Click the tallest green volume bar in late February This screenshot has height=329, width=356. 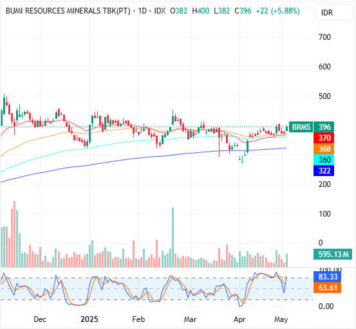tap(173, 237)
